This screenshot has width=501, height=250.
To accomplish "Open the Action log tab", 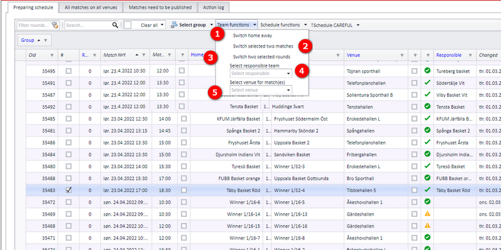I will pyautogui.click(x=214, y=7).
